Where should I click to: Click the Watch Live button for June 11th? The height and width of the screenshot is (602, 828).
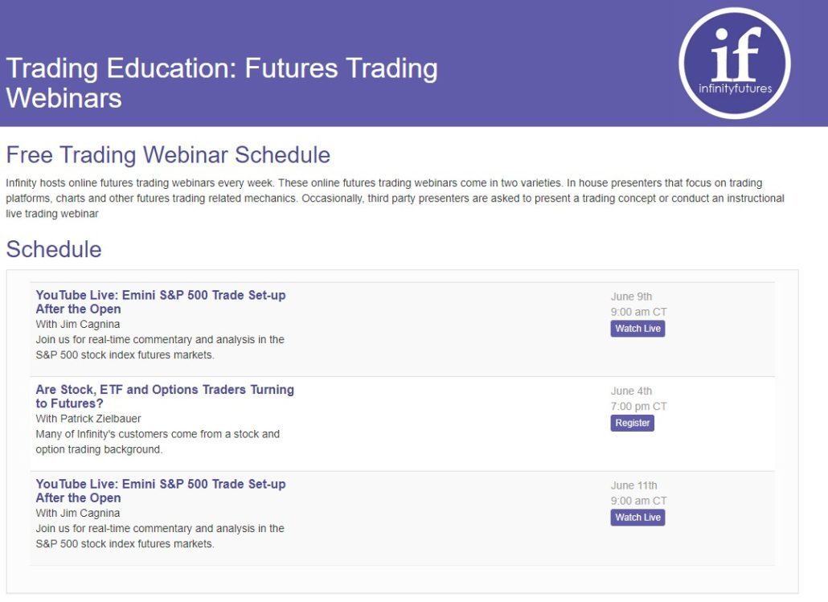click(x=637, y=517)
